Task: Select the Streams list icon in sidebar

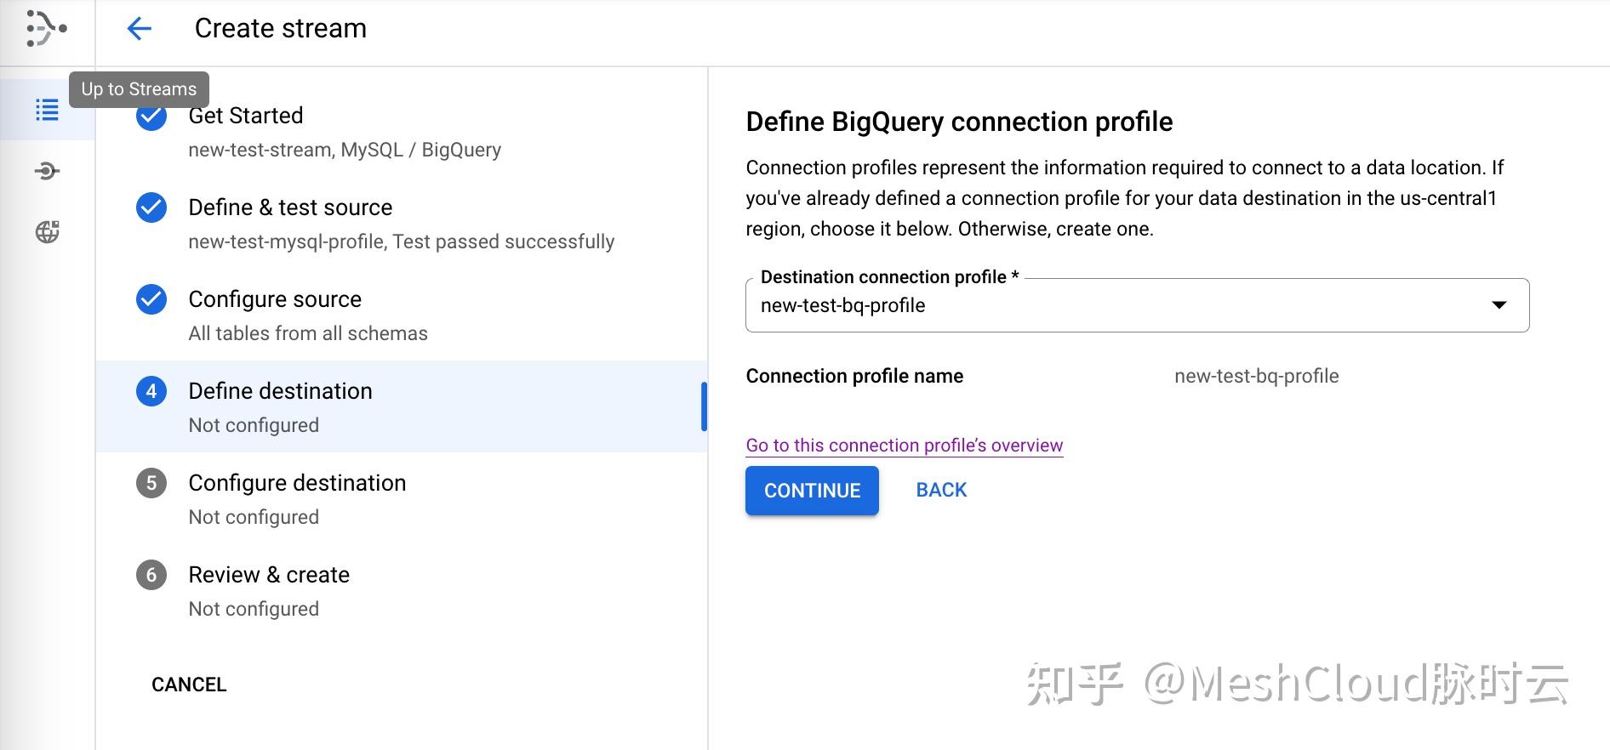Action: tap(47, 109)
